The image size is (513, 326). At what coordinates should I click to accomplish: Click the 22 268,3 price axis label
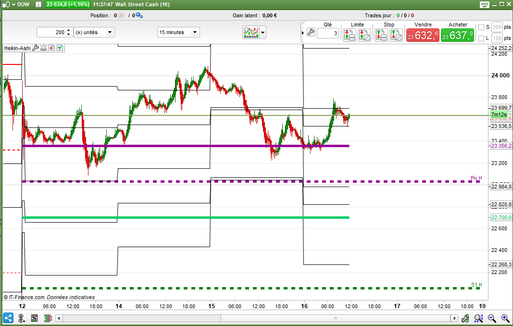pos(501,264)
